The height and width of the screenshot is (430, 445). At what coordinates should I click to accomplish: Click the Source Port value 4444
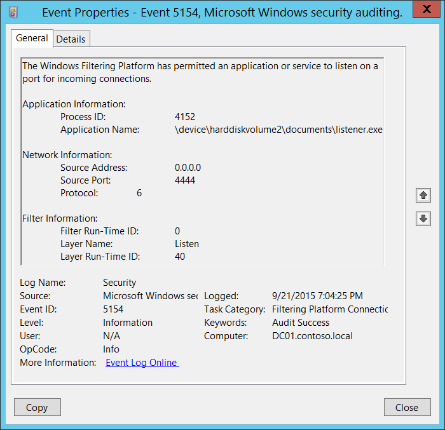[x=185, y=180]
